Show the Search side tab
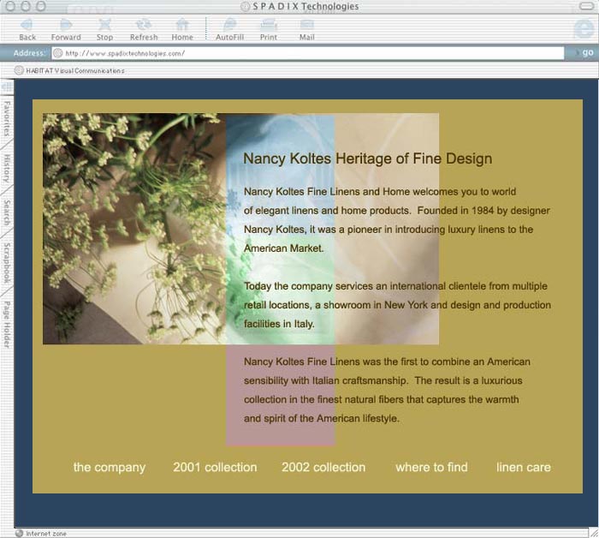Image resolution: width=599 pixels, height=538 pixels. pos(7,212)
